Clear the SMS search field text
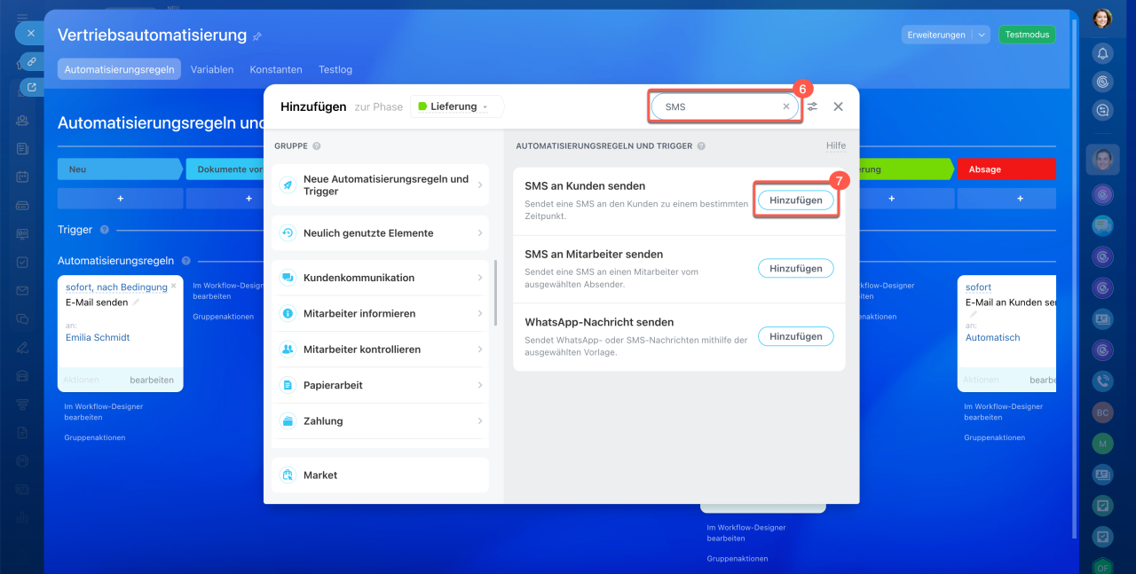 point(785,106)
